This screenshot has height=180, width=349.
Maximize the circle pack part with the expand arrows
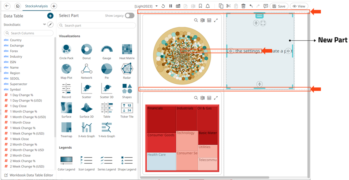(216, 20)
